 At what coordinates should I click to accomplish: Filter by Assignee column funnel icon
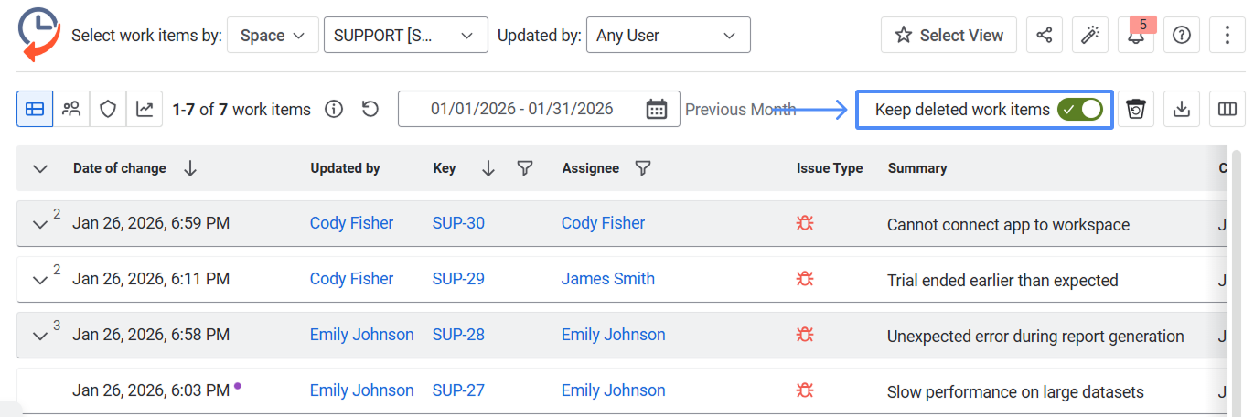click(643, 168)
